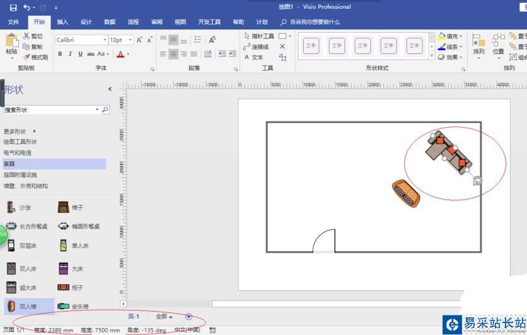Pick the 单人床 single bed shape
The image size is (527, 335).
point(74,246)
